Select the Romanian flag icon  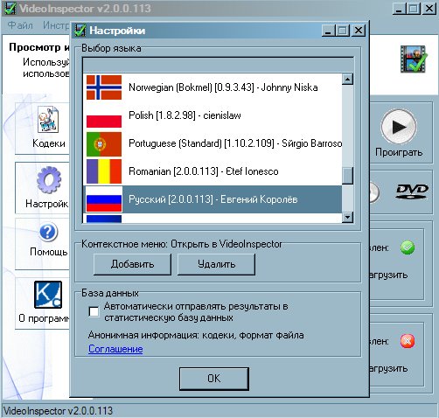(x=104, y=171)
